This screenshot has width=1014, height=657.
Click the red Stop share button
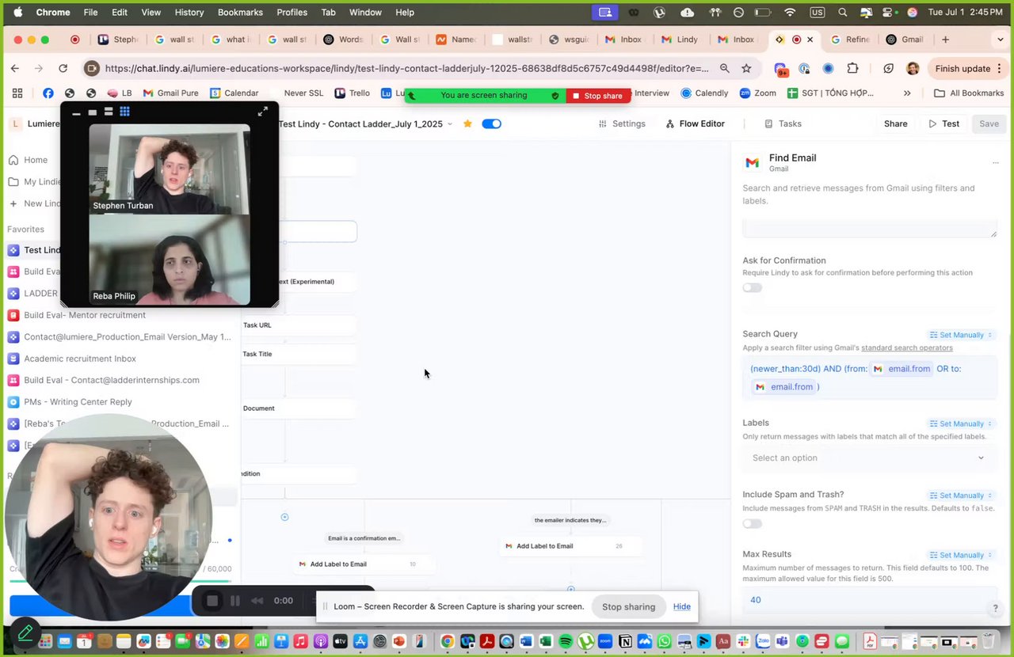pos(598,96)
